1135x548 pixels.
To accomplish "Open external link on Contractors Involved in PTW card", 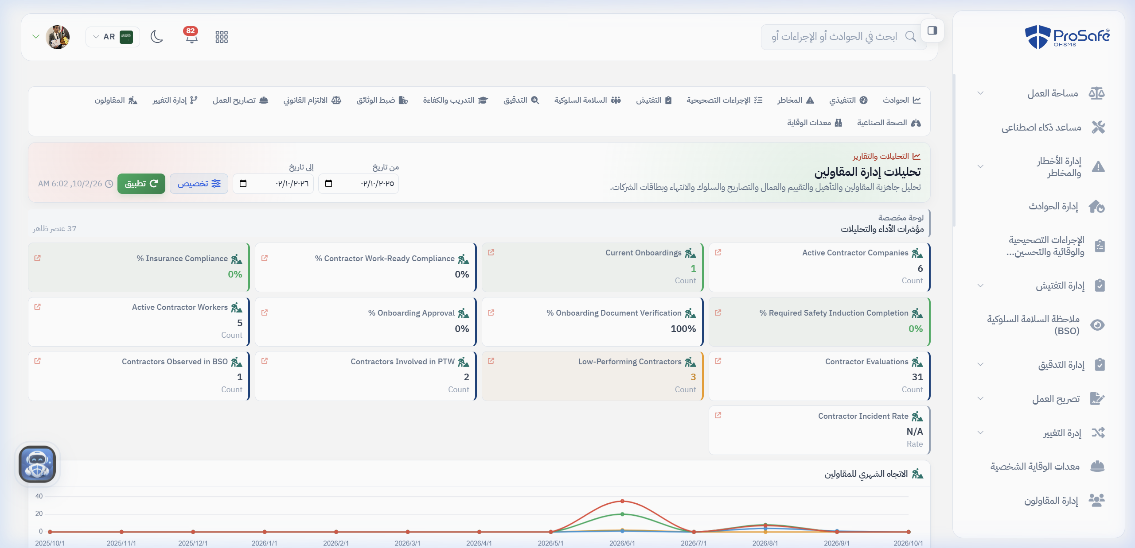I will coord(264,361).
